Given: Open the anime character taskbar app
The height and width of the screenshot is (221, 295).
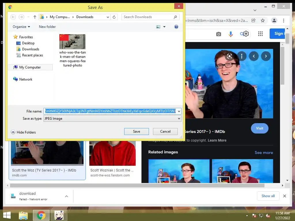Looking at the screenshot, I should (x=59, y=215).
